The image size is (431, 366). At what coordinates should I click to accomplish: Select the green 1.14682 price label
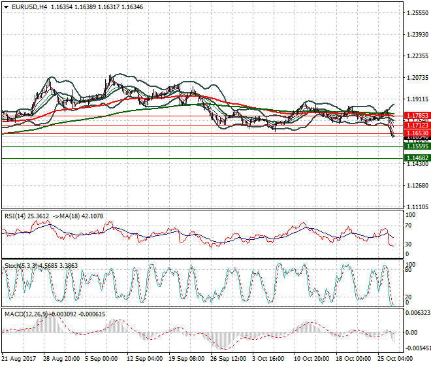416,158
